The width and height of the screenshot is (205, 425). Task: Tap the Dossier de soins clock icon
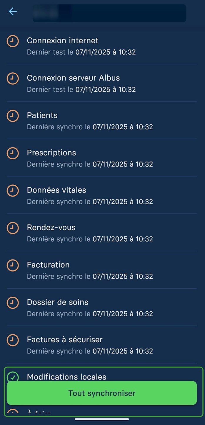coord(13,303)
